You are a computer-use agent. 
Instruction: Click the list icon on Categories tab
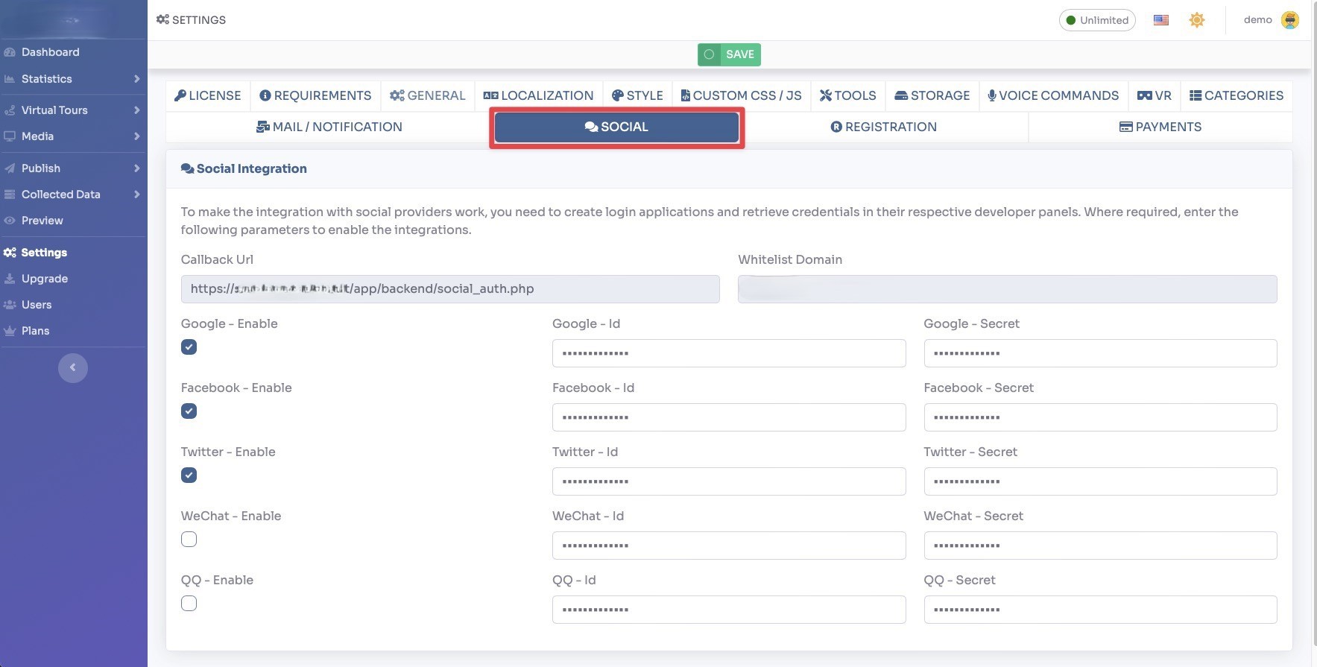[1196, 95]
